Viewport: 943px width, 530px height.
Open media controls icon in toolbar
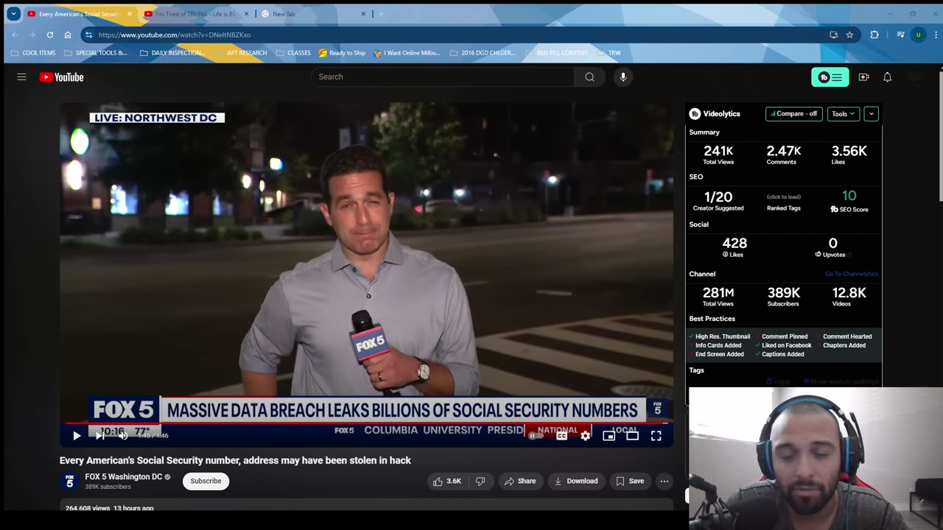point(900,35)
